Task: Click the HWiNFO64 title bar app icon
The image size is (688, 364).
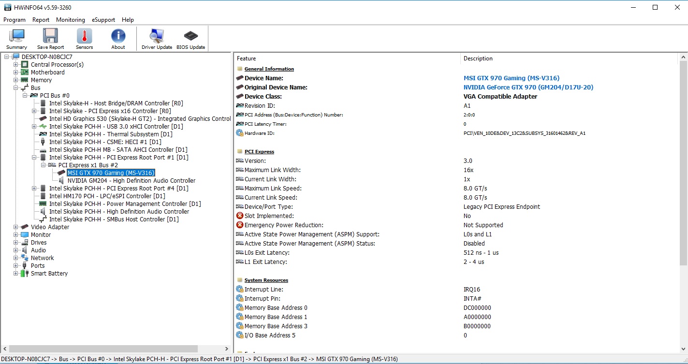Action: click(8, 8)
